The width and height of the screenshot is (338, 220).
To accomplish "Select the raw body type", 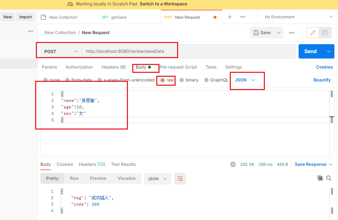I will click(162, 80).
